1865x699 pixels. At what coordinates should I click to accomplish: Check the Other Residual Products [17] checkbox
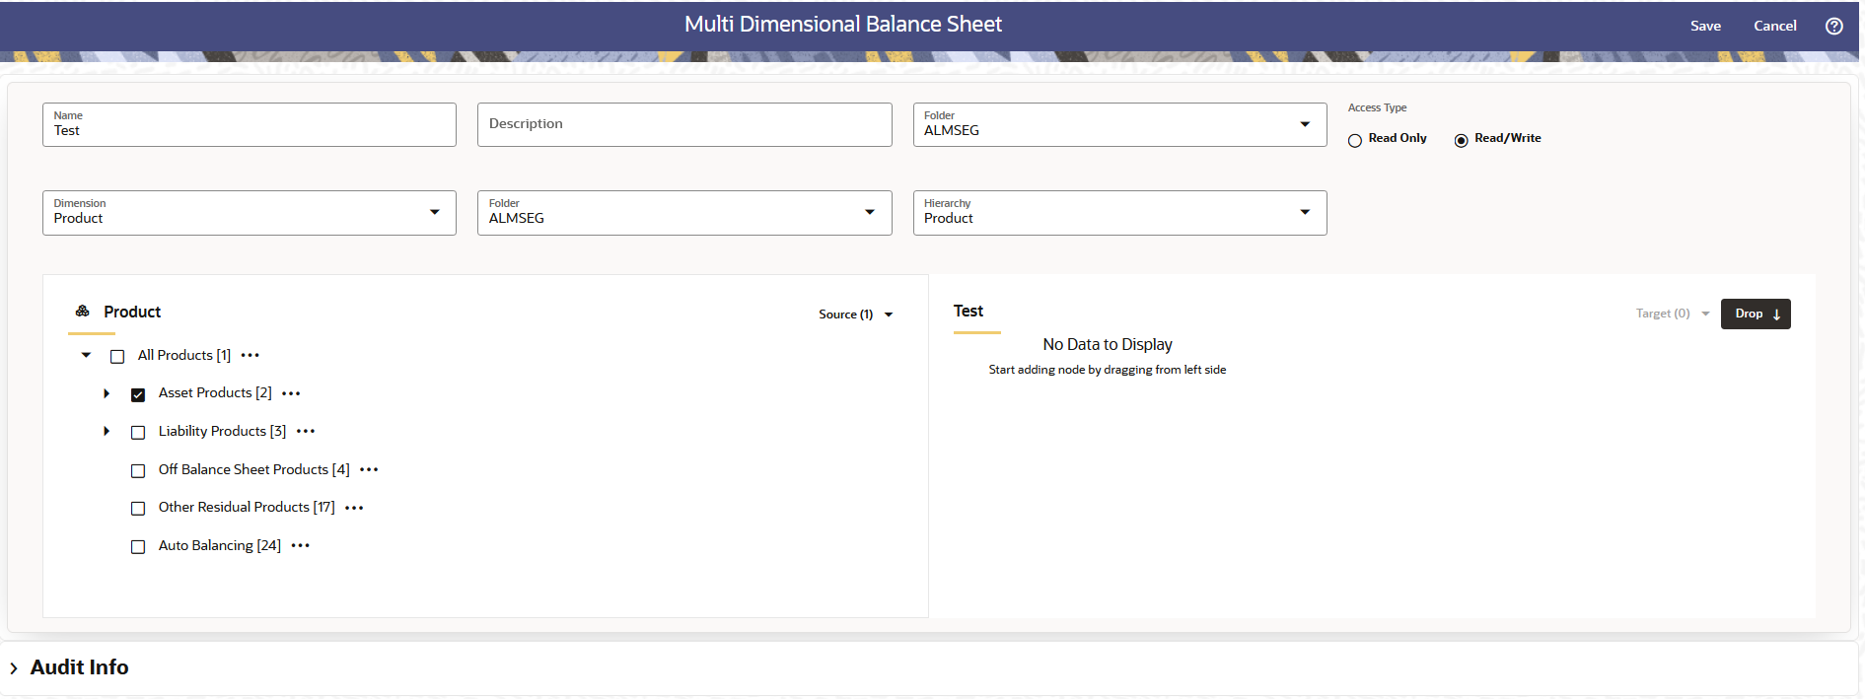(x=138, y=508)
